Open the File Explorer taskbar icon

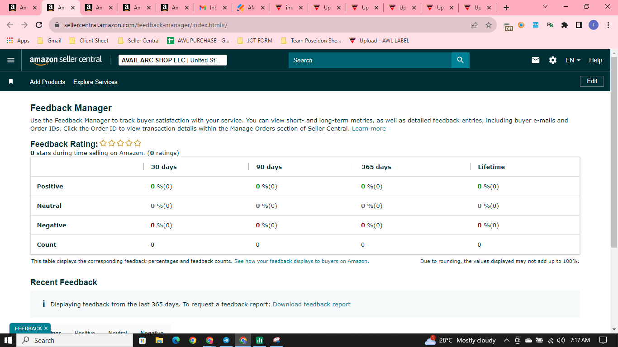tap(159, 340)
